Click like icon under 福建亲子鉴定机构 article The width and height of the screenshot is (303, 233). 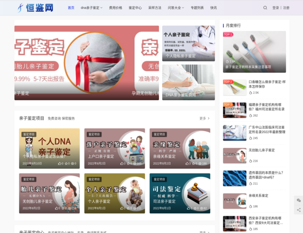click(250, 116)
